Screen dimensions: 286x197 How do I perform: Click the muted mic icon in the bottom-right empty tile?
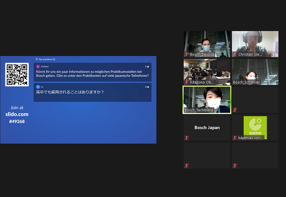tap(235, 166)
